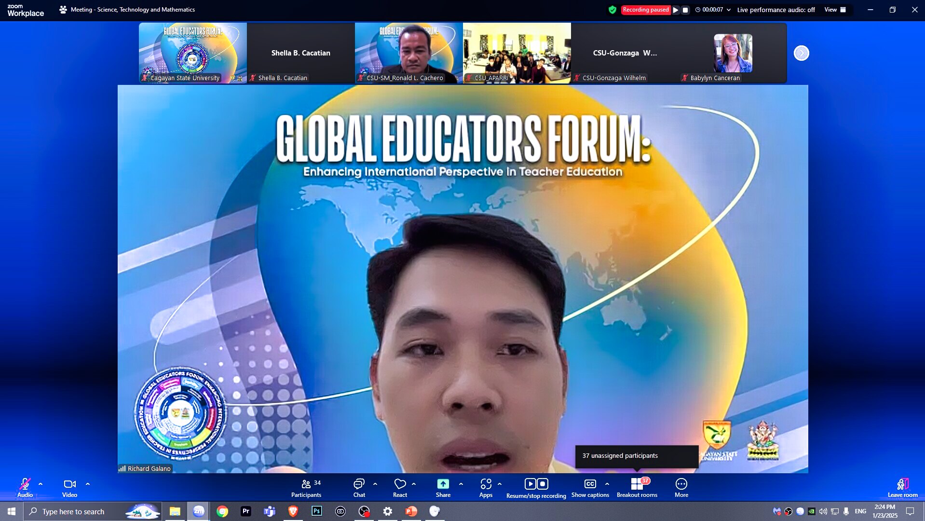925x521 pixels.
Task: Stop recording via top bar stop button
Action: tap(685, 10)
